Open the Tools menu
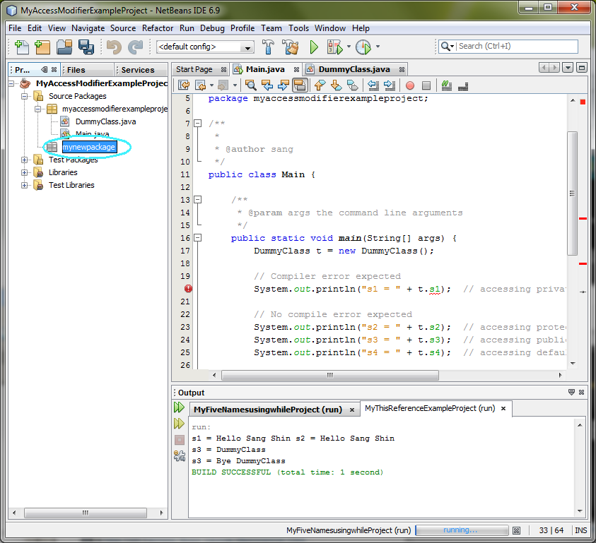596x543 pixels. [298, 28]
